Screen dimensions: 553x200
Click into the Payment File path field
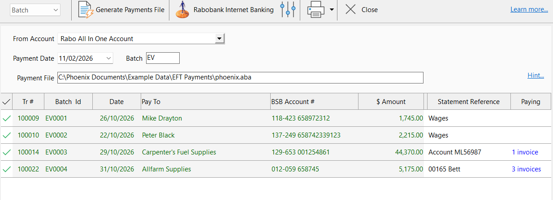pos(240,78)
